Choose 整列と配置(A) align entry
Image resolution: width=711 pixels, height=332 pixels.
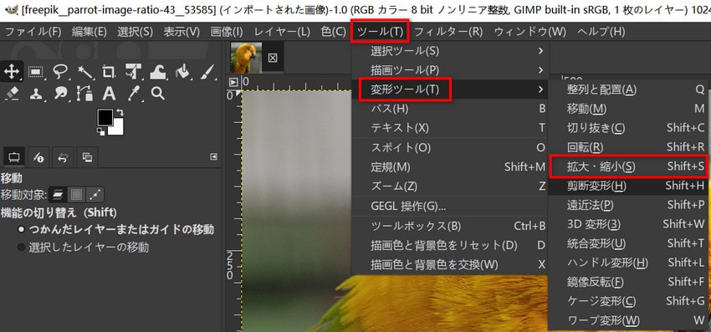click(x=628, y=89)
